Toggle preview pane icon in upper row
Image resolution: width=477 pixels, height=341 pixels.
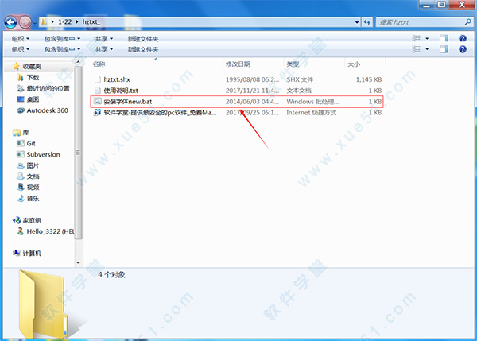coord(444,38)
